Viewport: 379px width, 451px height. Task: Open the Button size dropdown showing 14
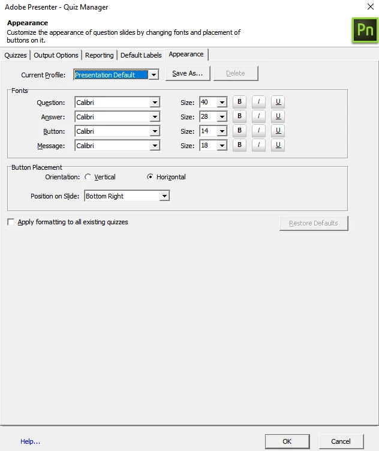click(x=213, y=131)
